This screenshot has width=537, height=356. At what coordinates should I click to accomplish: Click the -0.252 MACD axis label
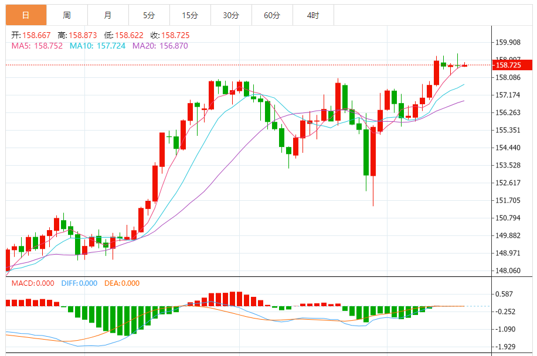pos(504,312)
